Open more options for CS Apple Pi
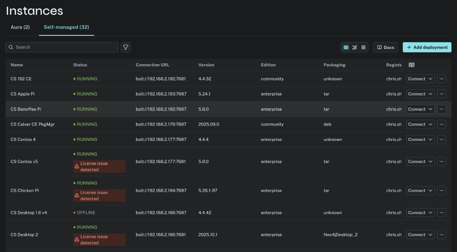This screenshot has width=457, height=252. click(x=441, y=94)
